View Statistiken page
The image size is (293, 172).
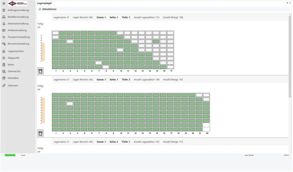(13, 78)
